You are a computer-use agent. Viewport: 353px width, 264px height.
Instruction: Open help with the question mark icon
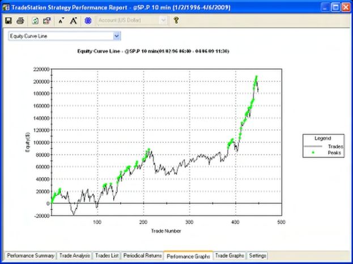pyautogui.click(x=176, y=20)
